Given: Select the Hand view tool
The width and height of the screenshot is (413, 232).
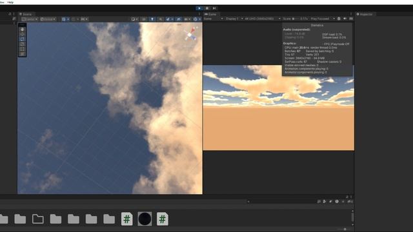Looking at the screenshot, I should (22, 29).
